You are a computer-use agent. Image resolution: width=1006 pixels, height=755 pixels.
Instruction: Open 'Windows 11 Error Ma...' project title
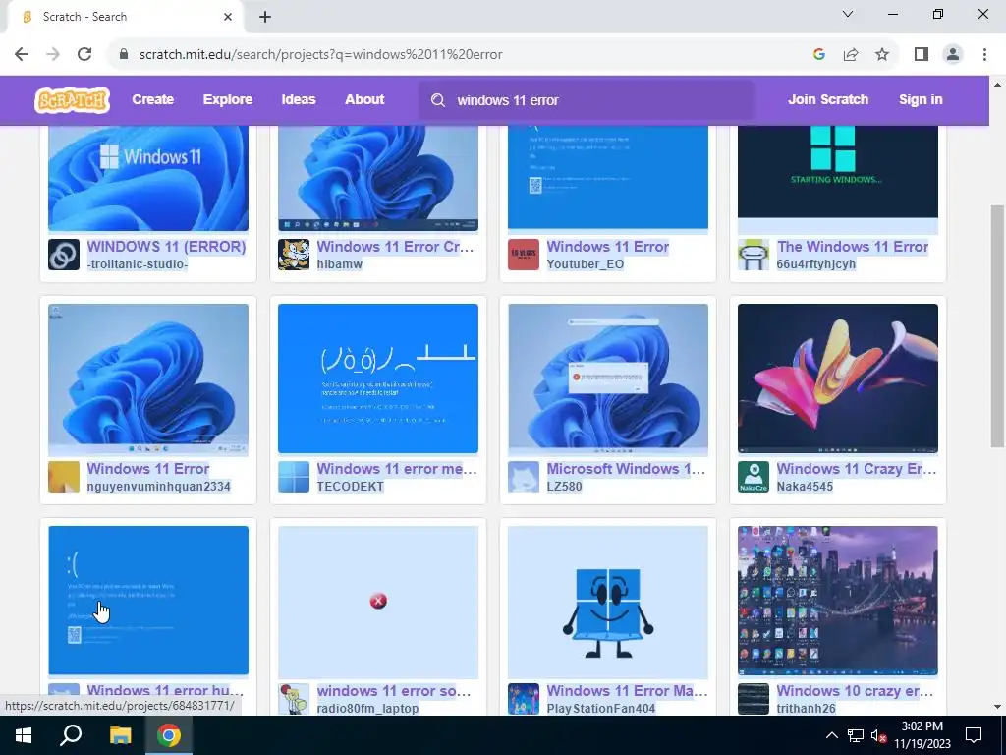(x=628, y=691)
